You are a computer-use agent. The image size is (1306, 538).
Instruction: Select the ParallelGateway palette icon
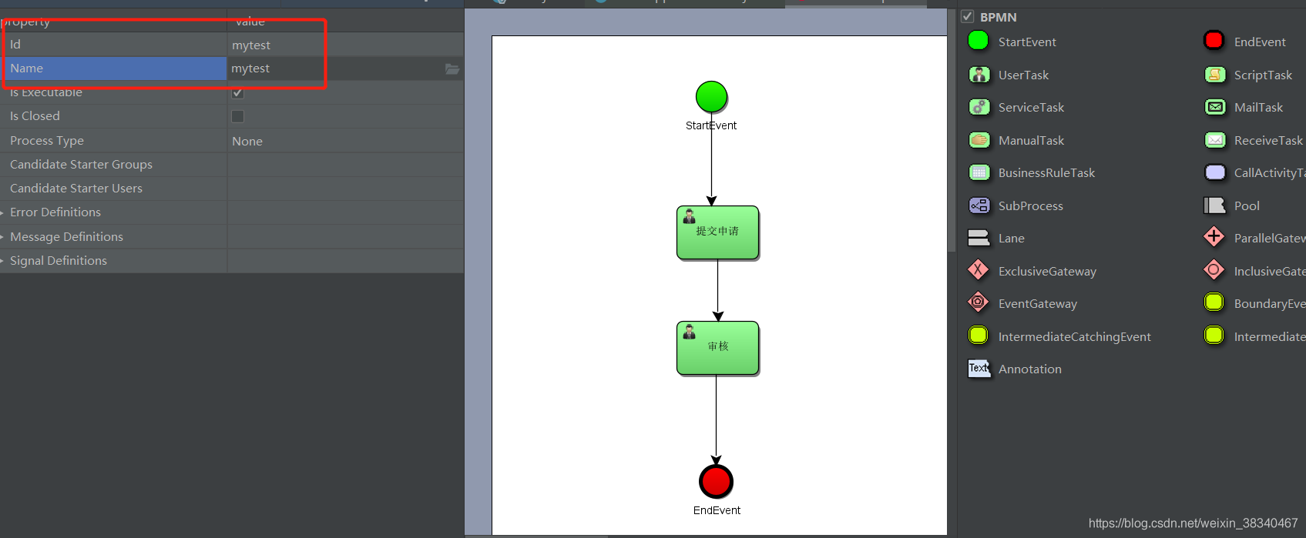1214,237
